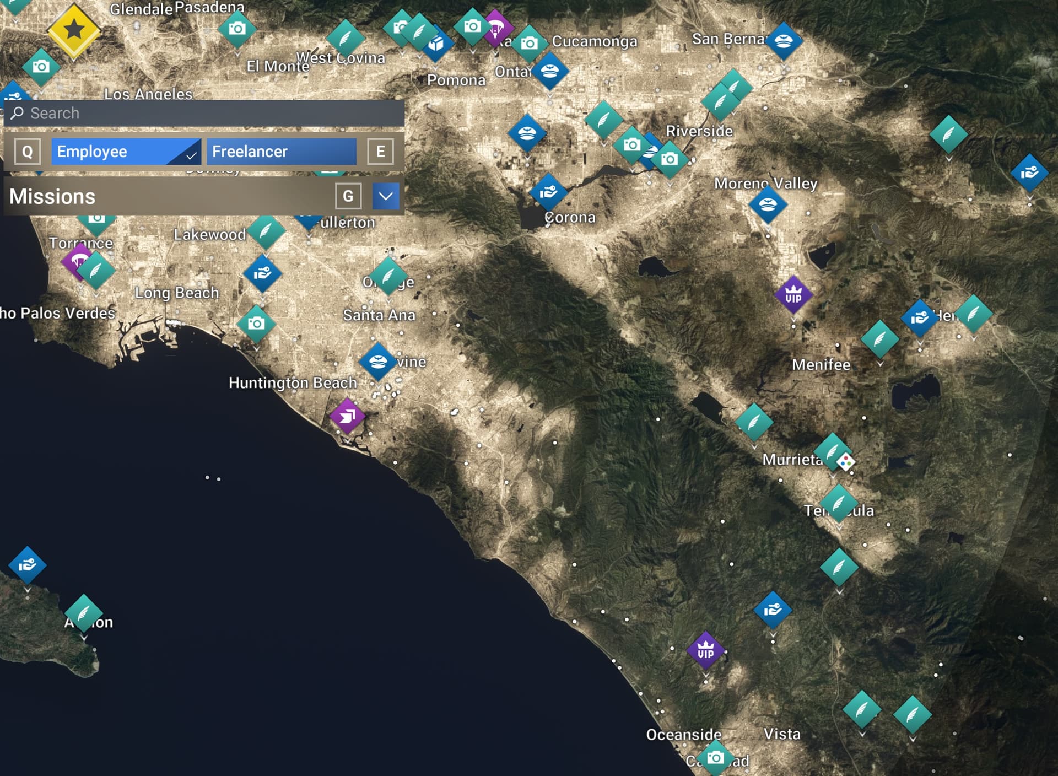
Task: Open the pilot cap mission near Irvine
Action: tap(378, 362)
